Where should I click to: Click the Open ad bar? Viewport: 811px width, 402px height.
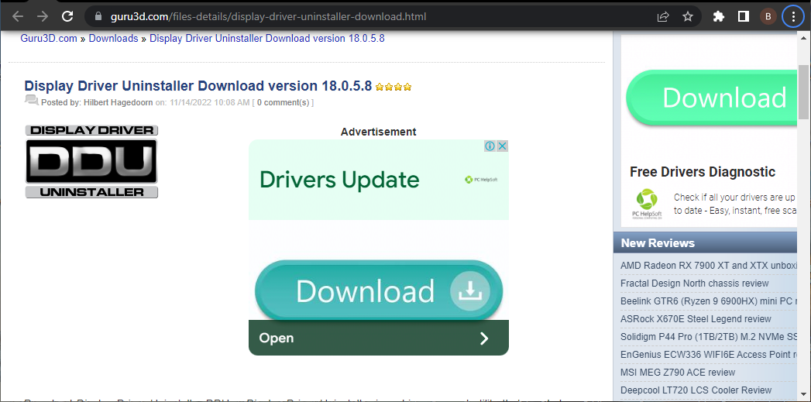[x=379, y=338]
